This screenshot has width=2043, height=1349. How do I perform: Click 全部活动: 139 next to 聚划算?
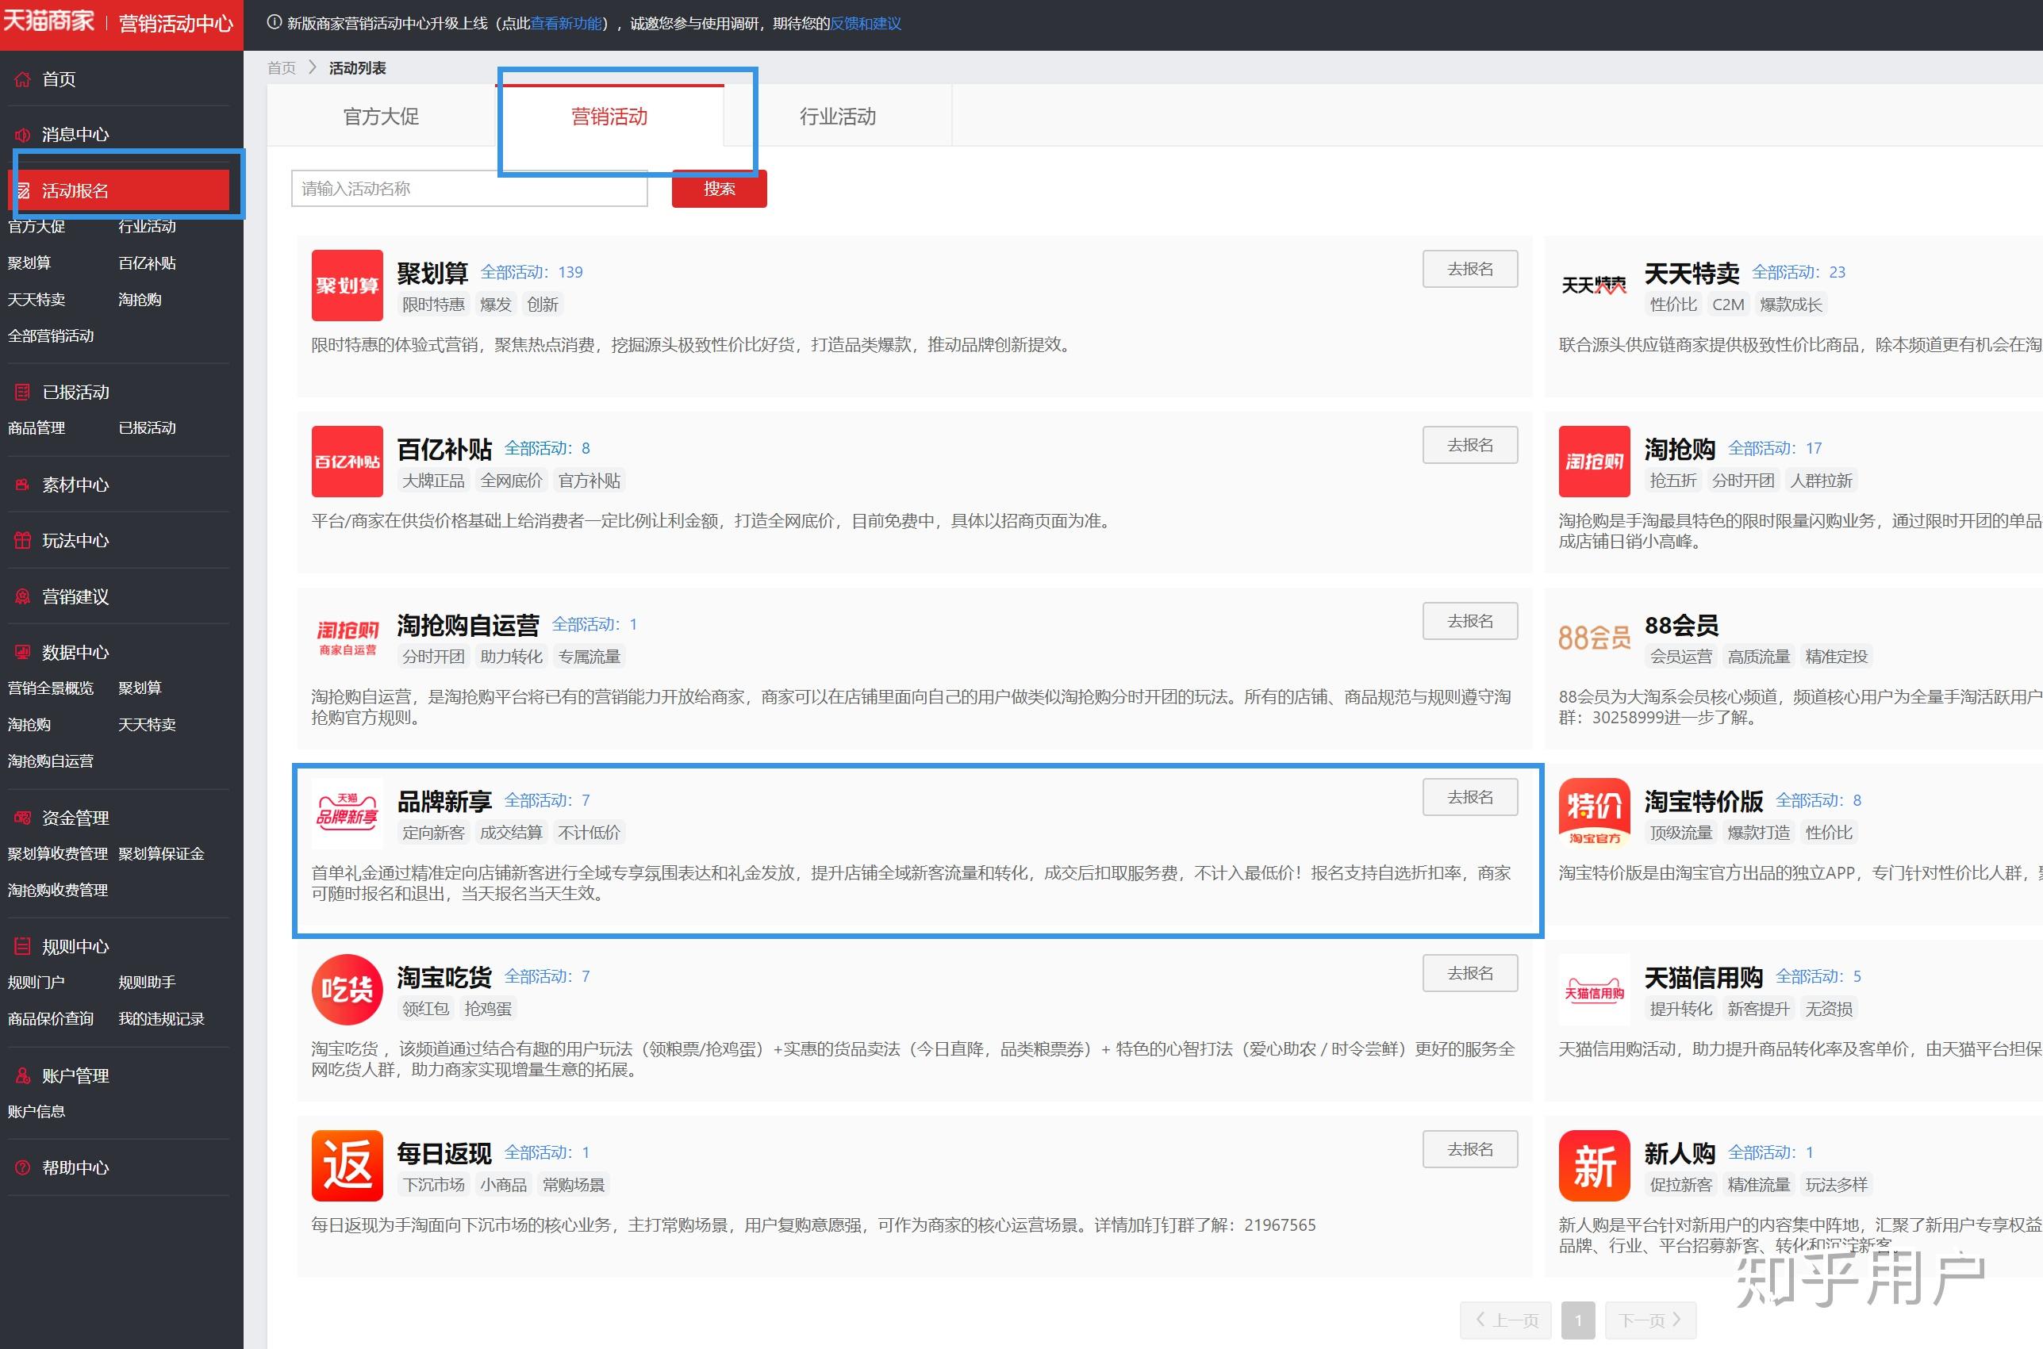pos(531,272)
